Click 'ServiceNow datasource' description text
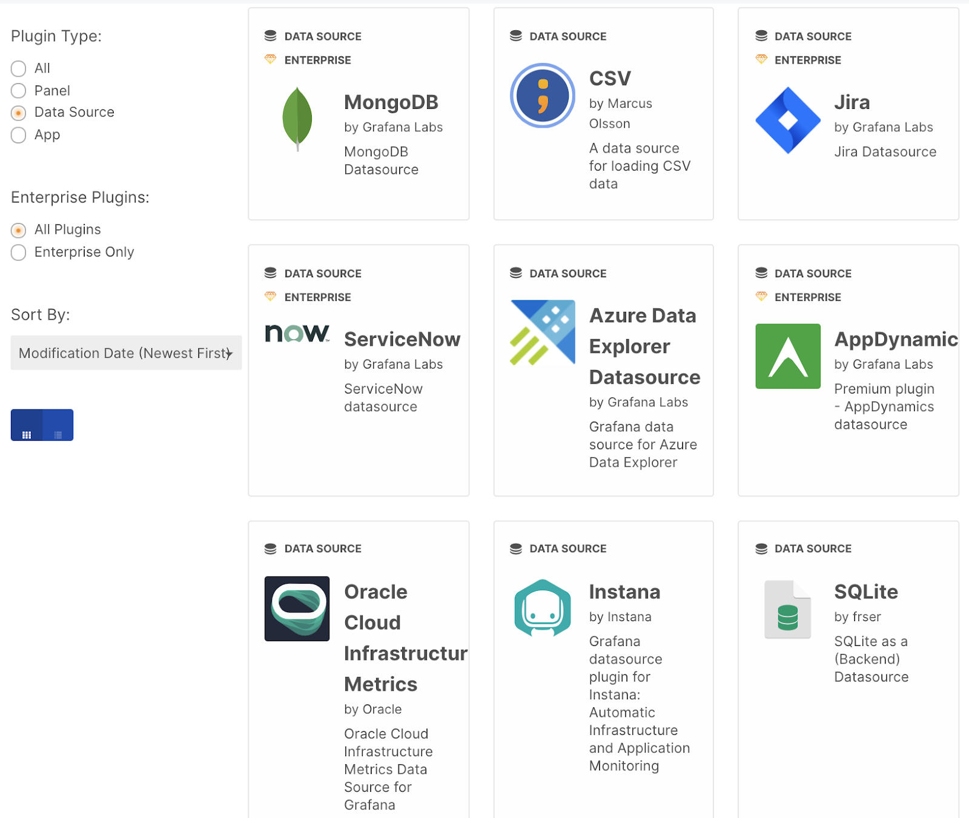 (383, 398)
